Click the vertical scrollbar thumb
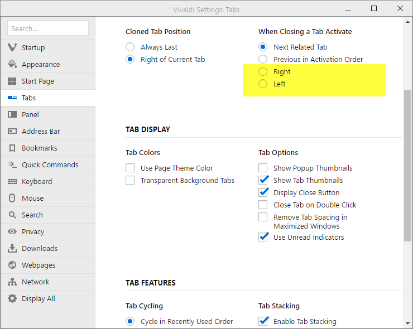 [x=408, y=165]
